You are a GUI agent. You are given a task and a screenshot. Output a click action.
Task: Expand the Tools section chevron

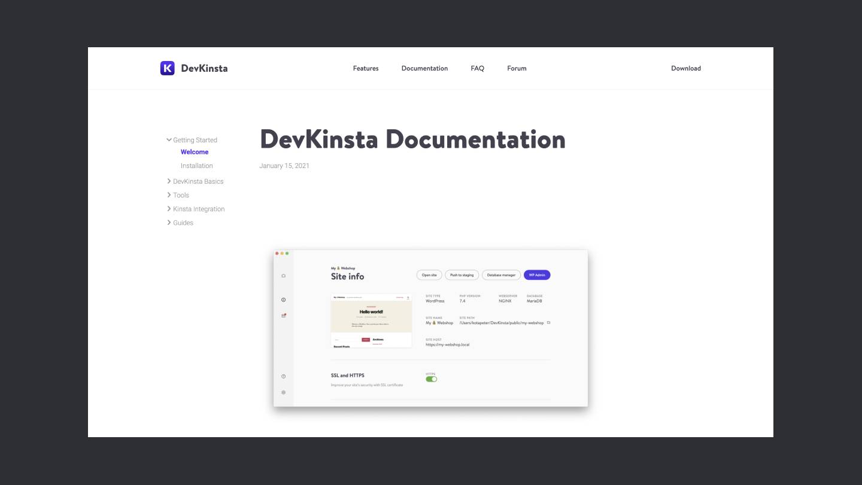pyautogui.click(x=169, y=195)
